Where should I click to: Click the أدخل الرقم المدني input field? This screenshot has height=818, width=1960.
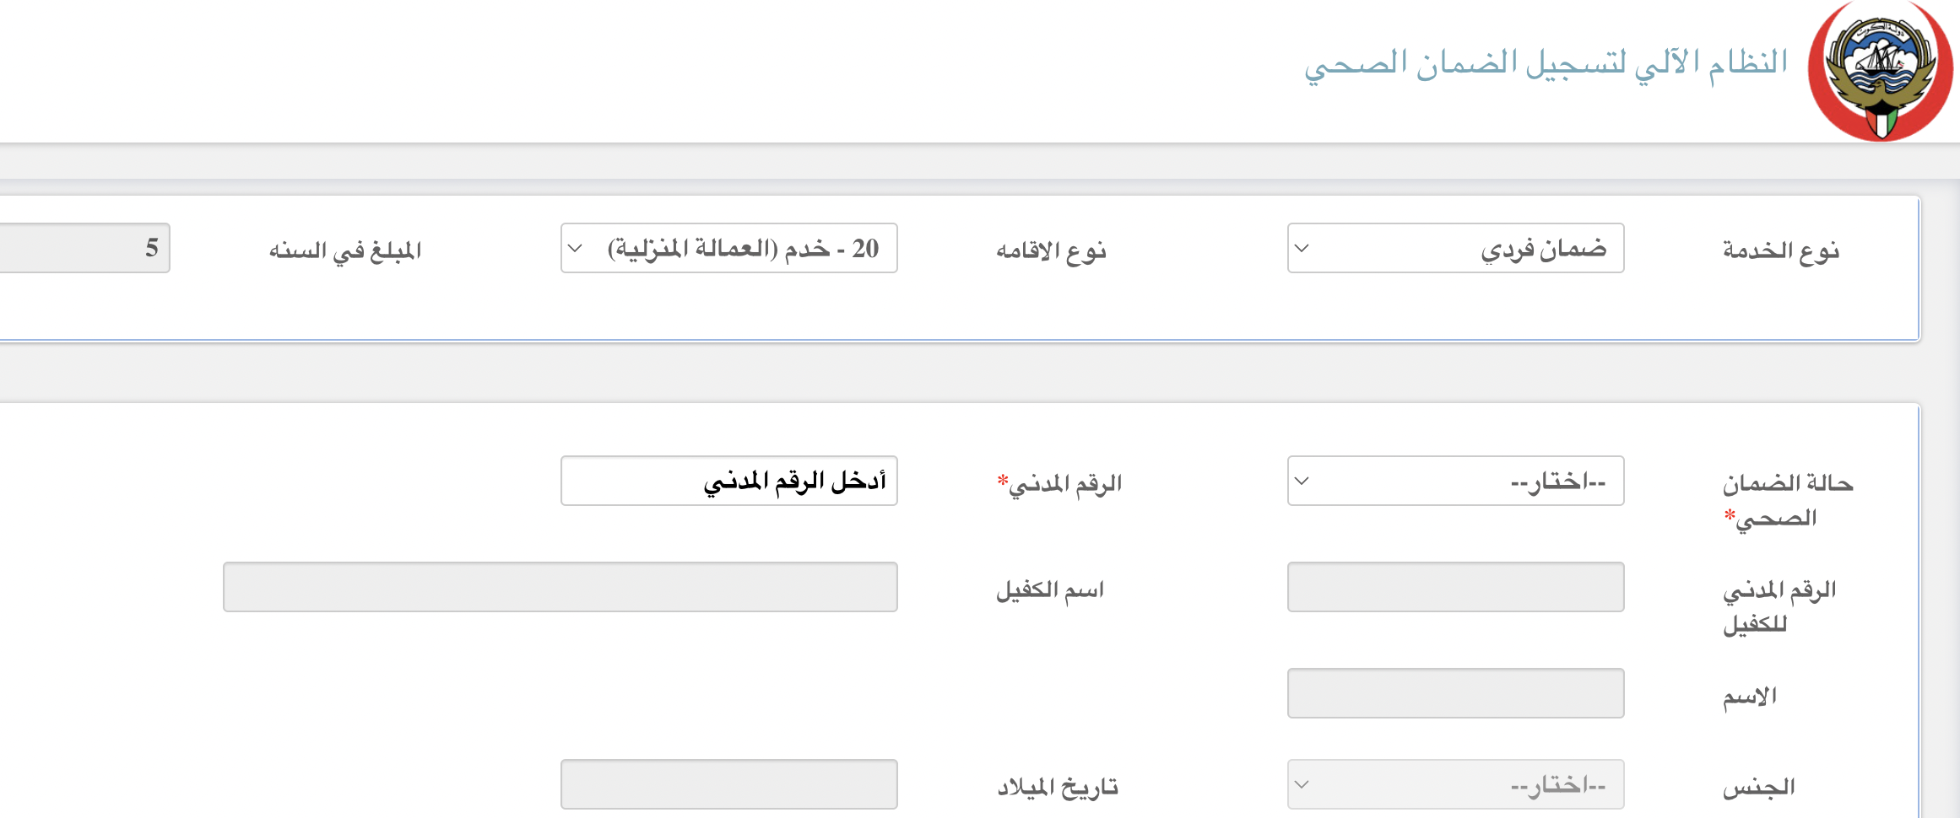point(728,481)
